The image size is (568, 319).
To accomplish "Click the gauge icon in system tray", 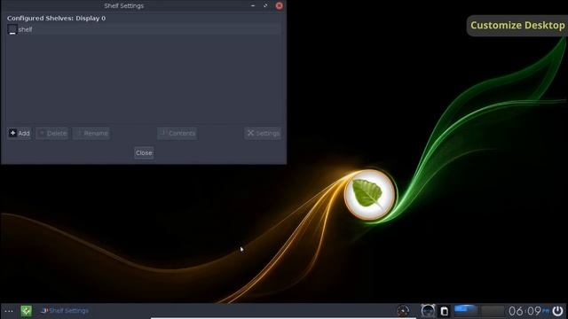I will [x=403, y=311].
